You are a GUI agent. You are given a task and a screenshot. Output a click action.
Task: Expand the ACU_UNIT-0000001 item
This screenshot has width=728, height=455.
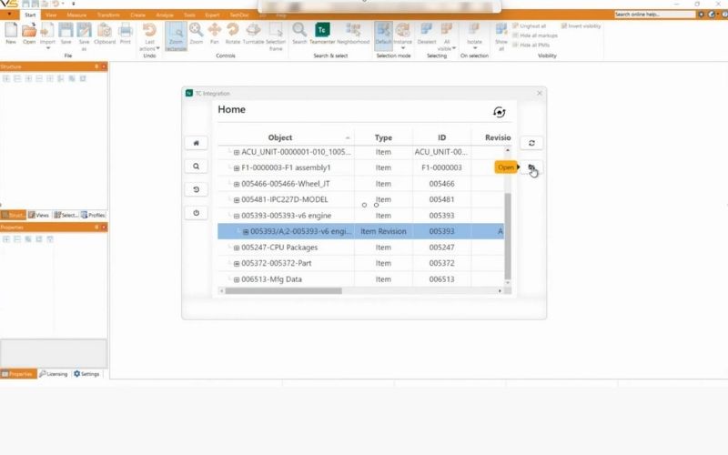point(237,152)
